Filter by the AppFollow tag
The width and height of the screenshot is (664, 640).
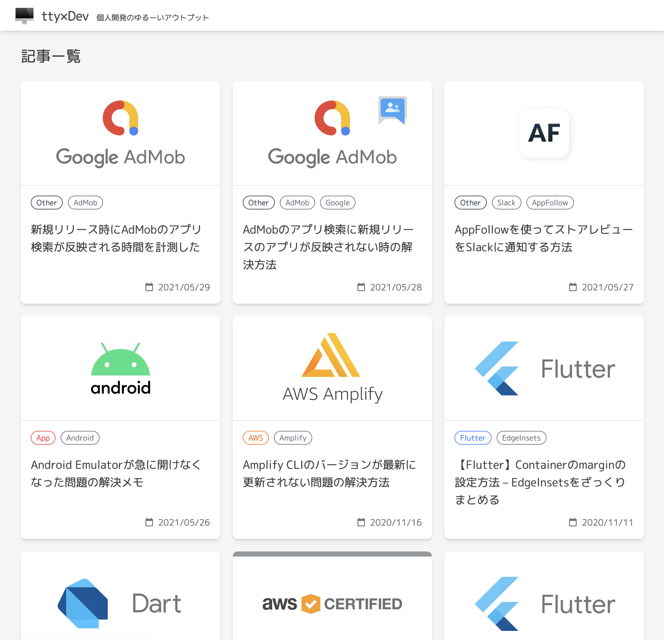[549, 203]
